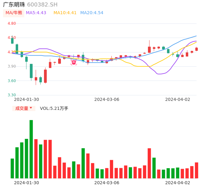Toggle the MA20 line legend

coord(92,13)
